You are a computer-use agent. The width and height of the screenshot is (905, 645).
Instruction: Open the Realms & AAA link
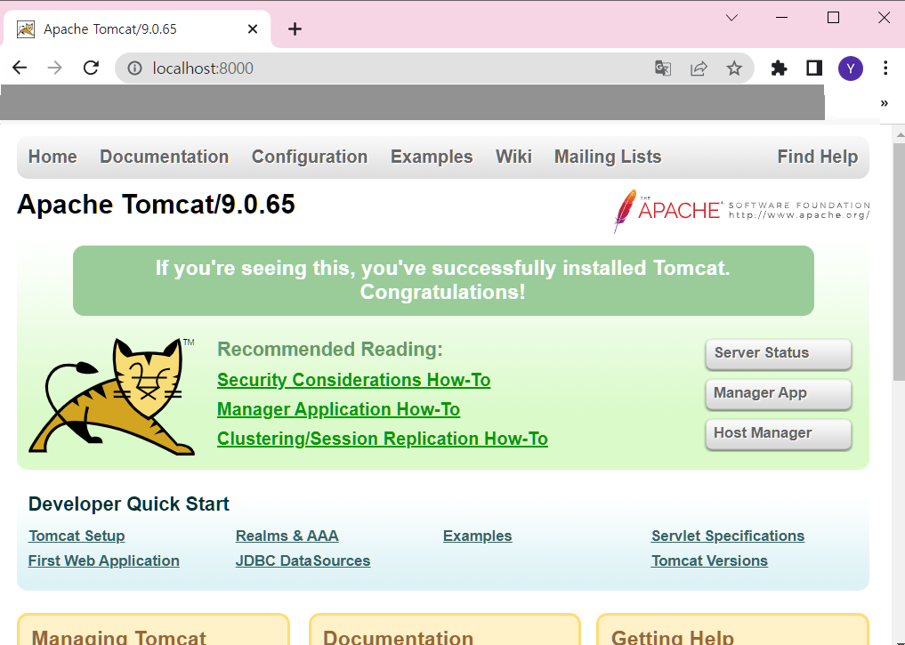tap(287, 536)
